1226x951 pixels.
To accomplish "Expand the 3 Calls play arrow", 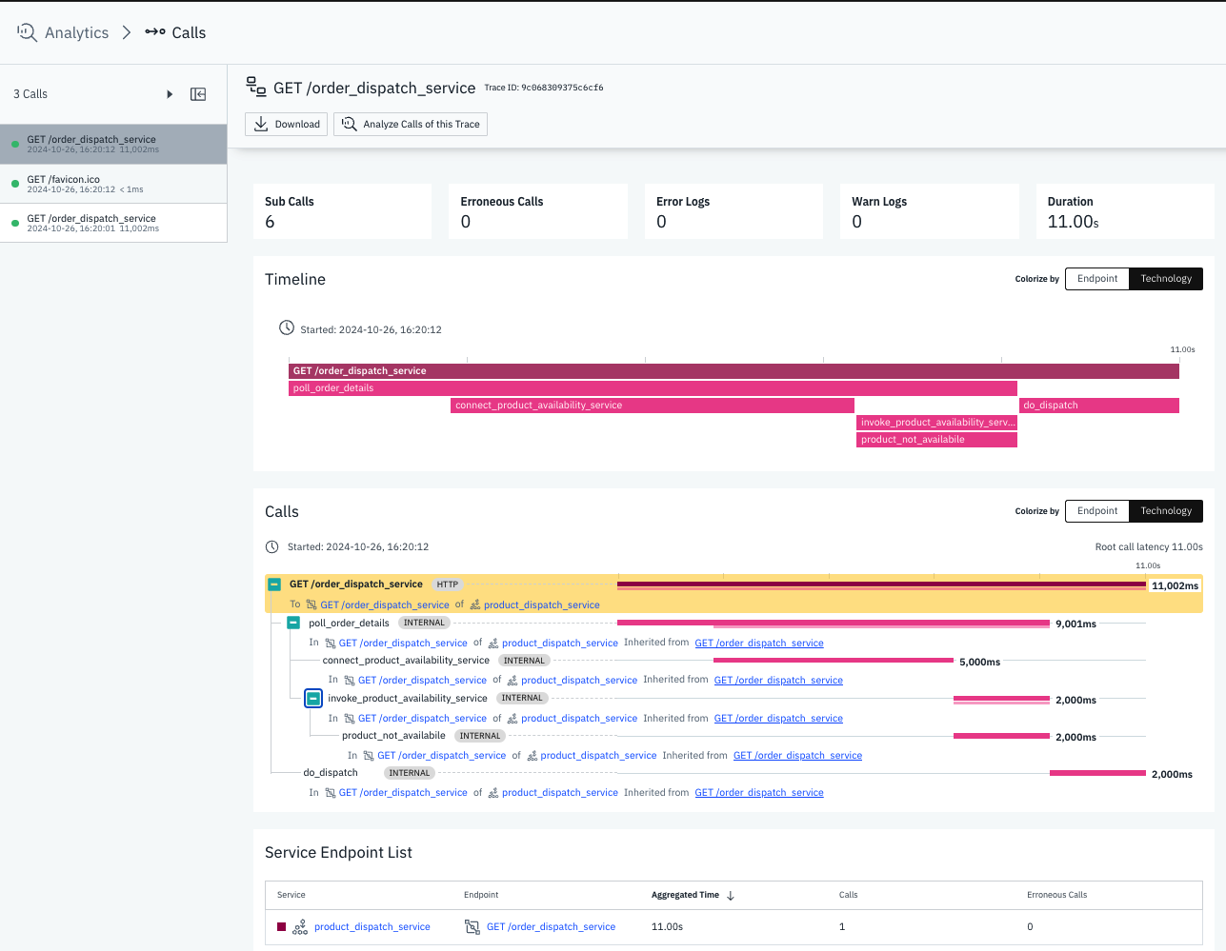I will tap(170, 94).
